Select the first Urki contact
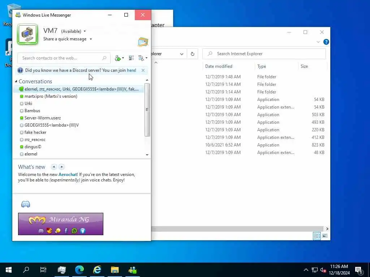Screen dimensions: 370x277 pos(79,104)
